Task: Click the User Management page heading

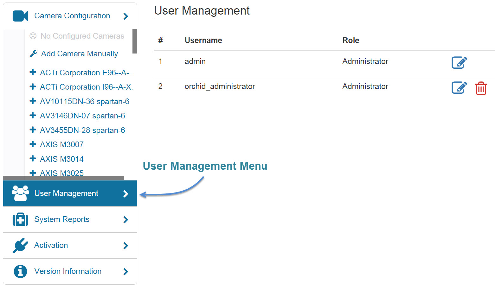Action: [202, 11]
